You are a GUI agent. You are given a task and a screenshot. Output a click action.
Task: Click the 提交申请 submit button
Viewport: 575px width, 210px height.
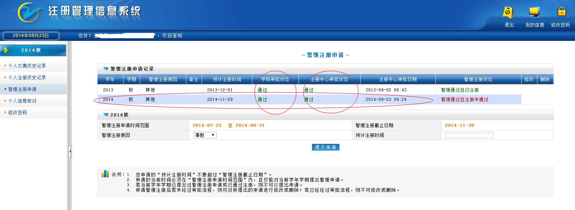click(x=325, y=147)
